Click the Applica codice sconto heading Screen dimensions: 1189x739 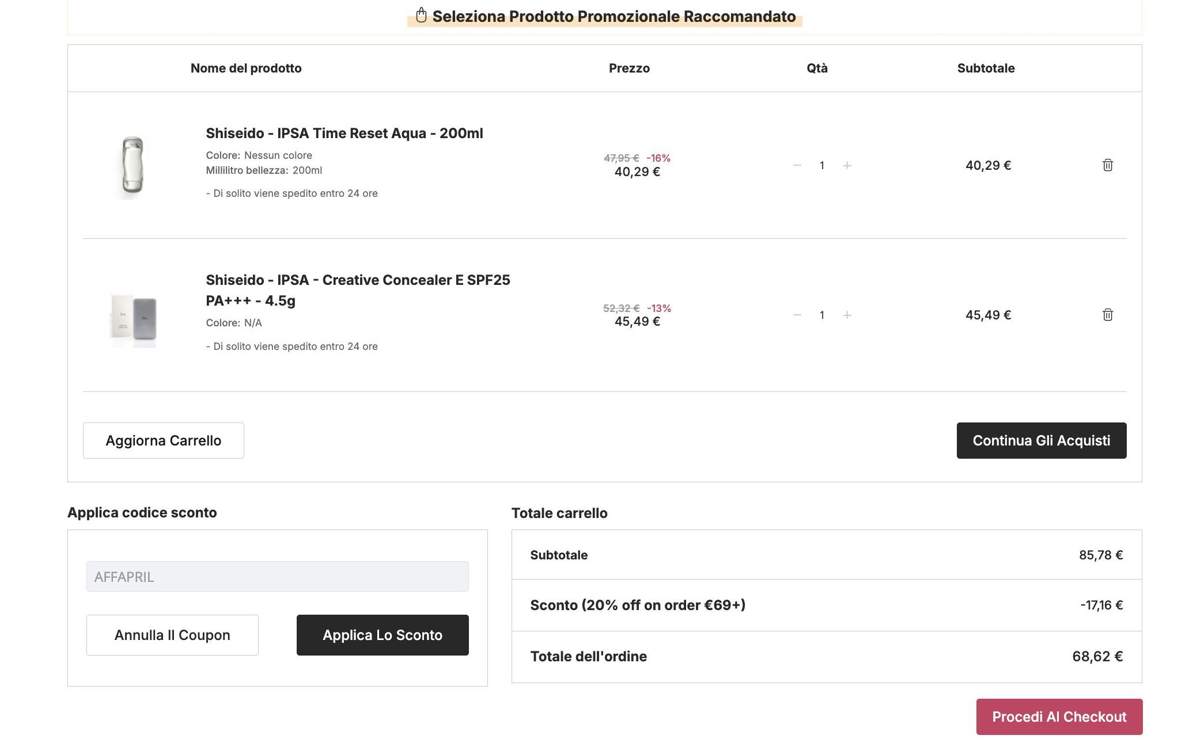(x=142, y=512)
